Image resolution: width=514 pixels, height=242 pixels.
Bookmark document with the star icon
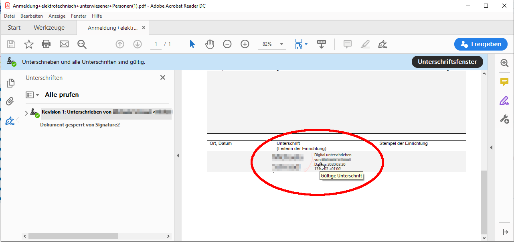pyautogui.click(x=29, y=44)
